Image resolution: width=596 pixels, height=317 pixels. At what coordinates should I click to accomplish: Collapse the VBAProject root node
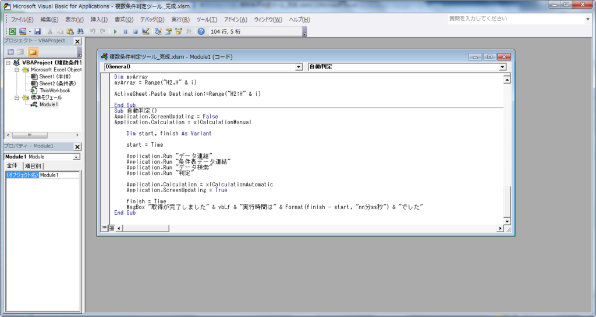8,63
